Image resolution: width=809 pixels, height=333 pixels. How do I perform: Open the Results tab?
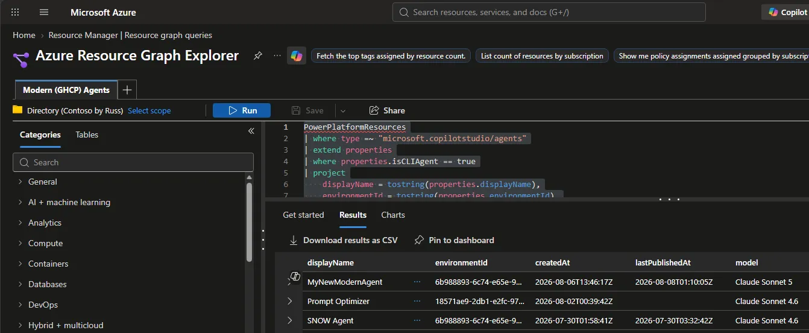(x=353, y=215)
